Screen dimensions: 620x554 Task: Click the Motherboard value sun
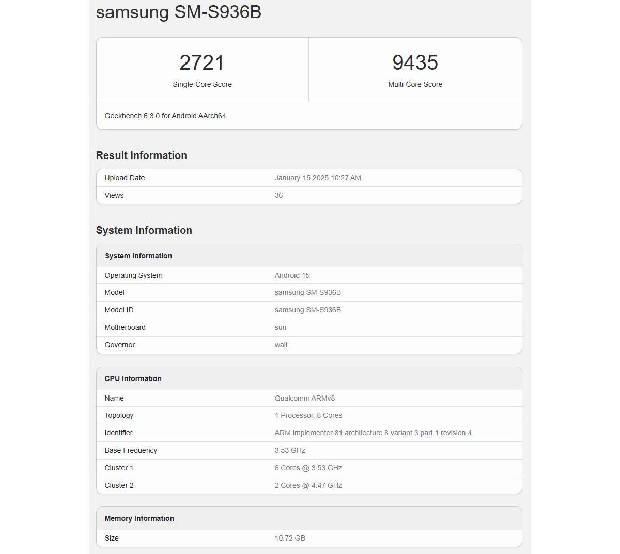(281, 327)
